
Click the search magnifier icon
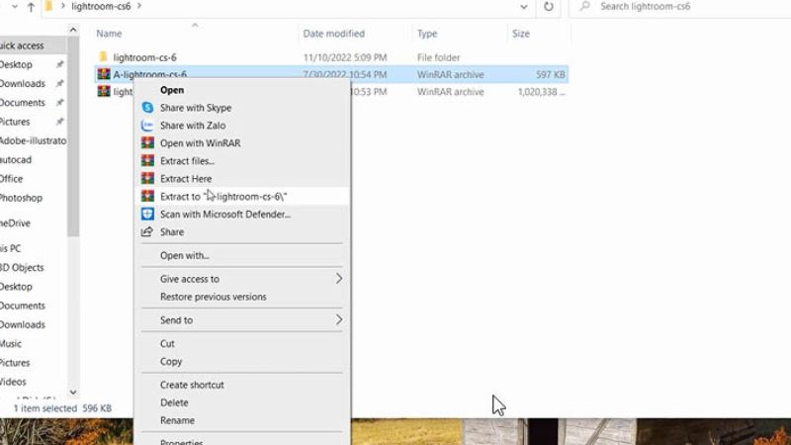(584, 7)
